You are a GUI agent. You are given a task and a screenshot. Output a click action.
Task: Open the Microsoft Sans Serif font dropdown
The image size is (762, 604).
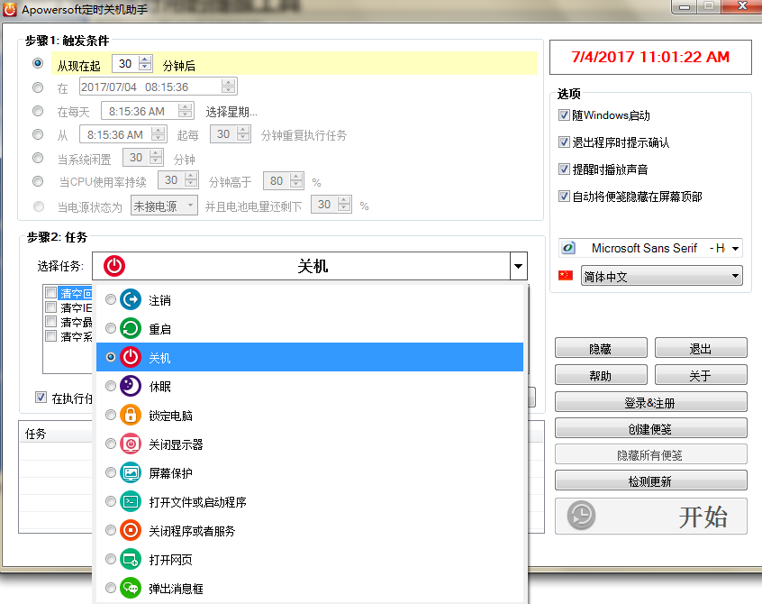735,248
